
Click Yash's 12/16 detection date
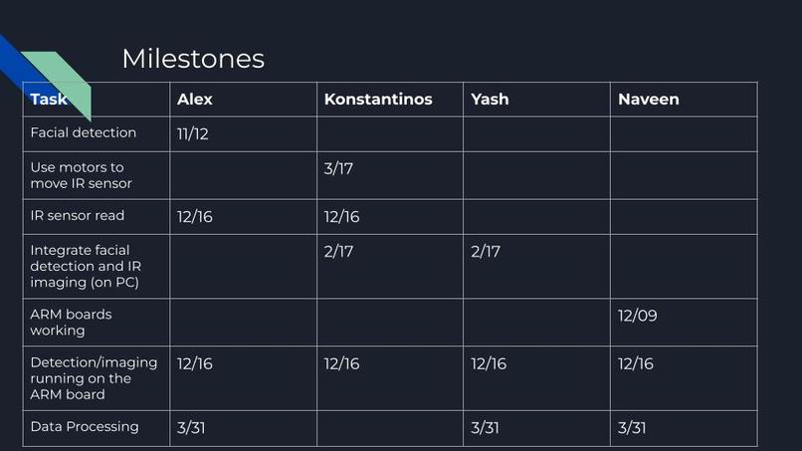[489, 363]
